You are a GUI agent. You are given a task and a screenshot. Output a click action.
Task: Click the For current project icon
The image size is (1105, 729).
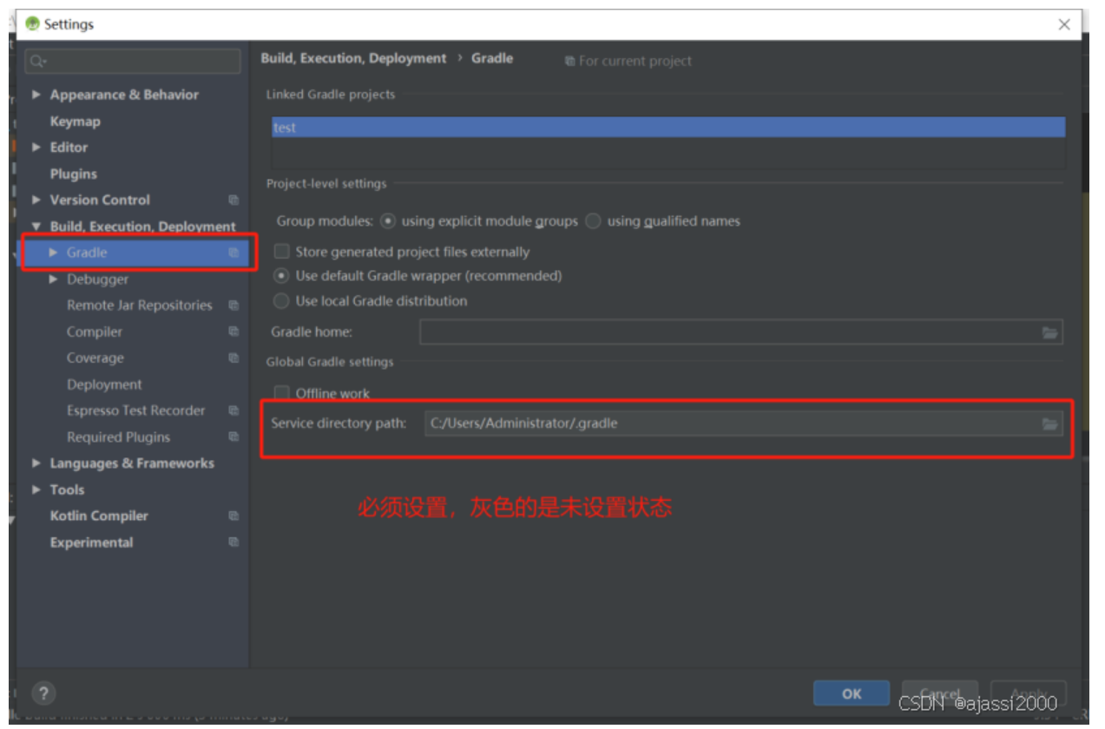click(569, 62)
